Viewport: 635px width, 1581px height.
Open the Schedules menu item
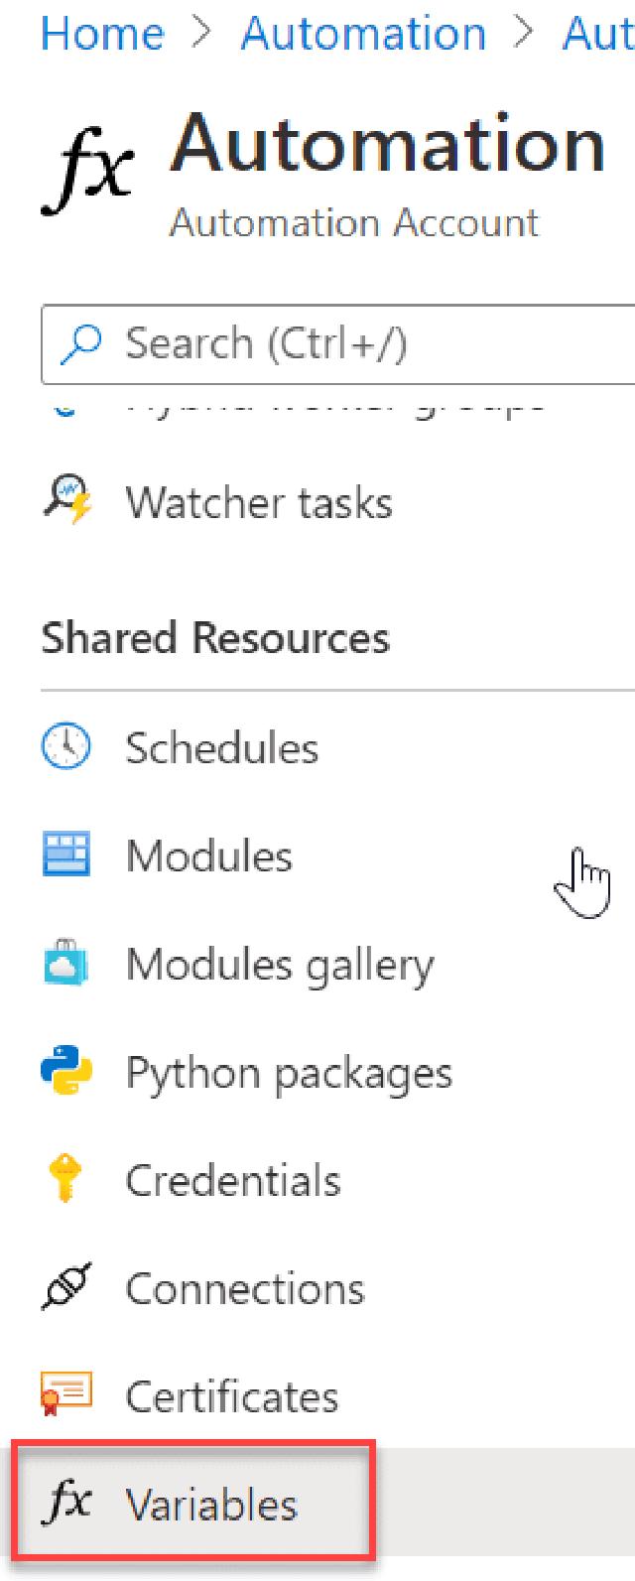click(x=221, y=747)
